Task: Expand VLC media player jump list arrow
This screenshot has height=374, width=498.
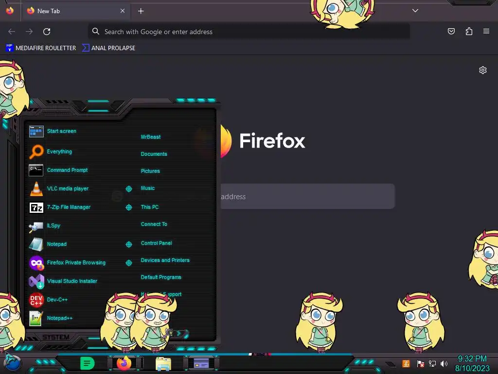Action: pos(129,189)
